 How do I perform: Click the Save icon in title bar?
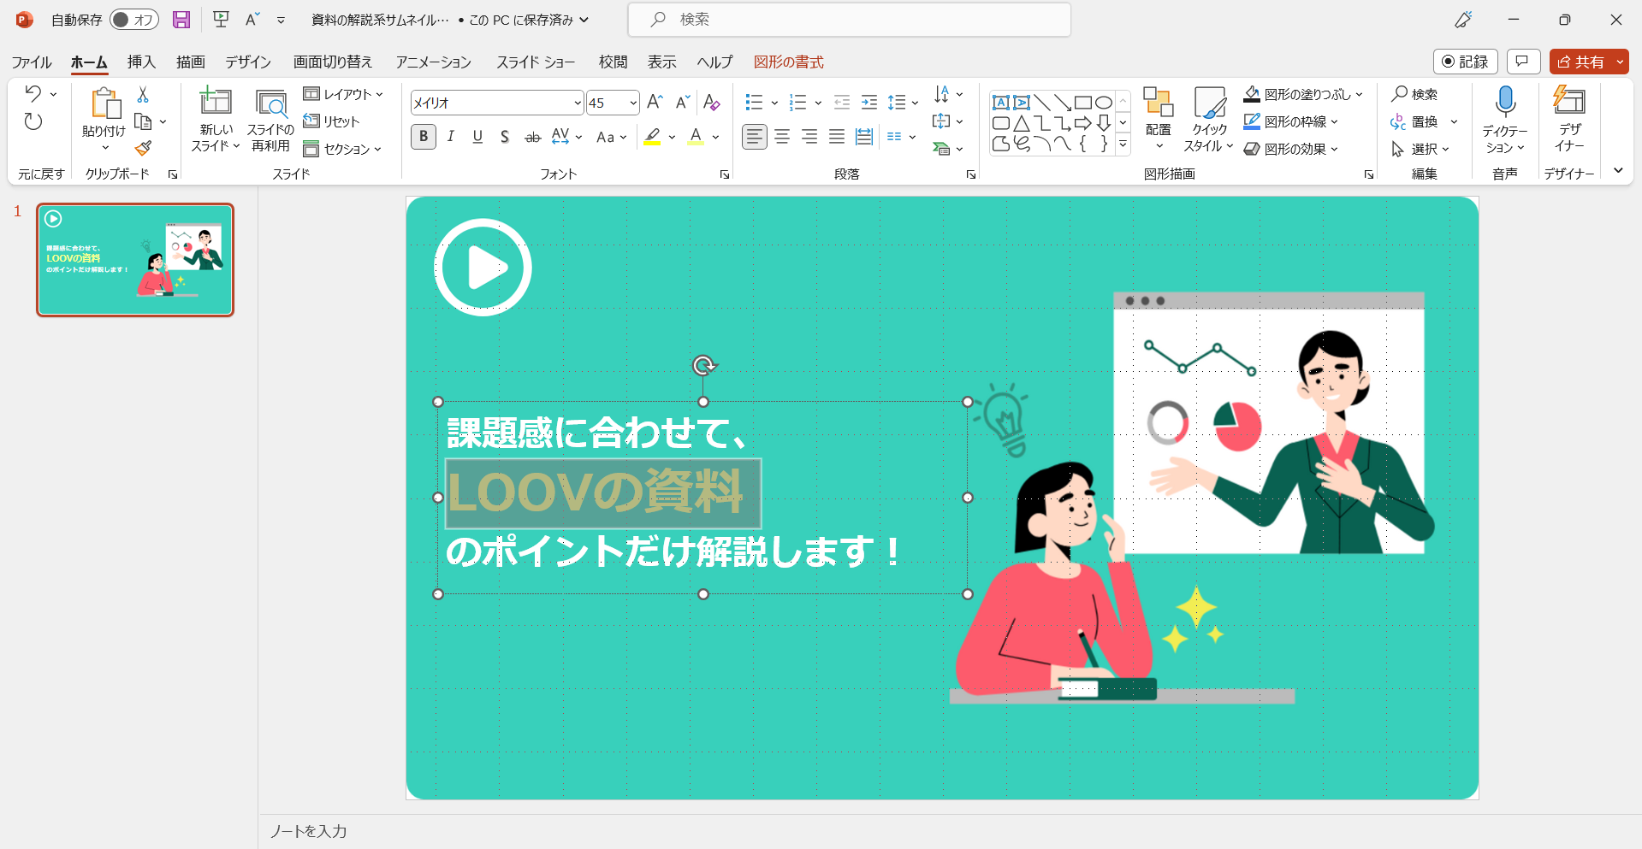tap(181, 20)
